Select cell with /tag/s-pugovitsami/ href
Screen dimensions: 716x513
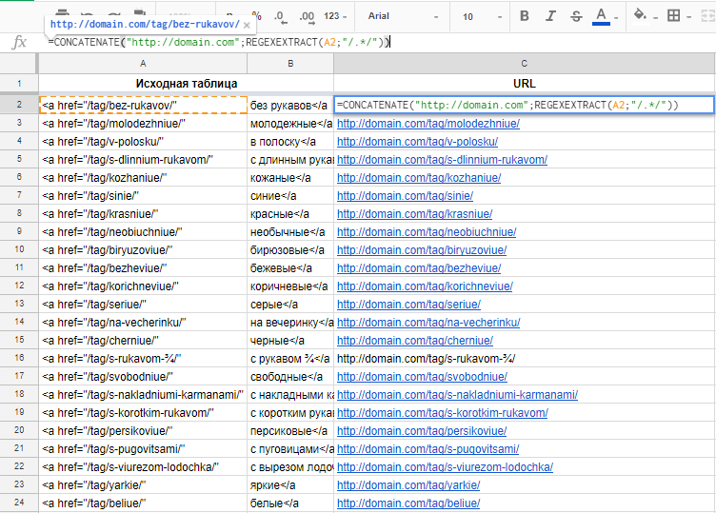pos(143,448)
